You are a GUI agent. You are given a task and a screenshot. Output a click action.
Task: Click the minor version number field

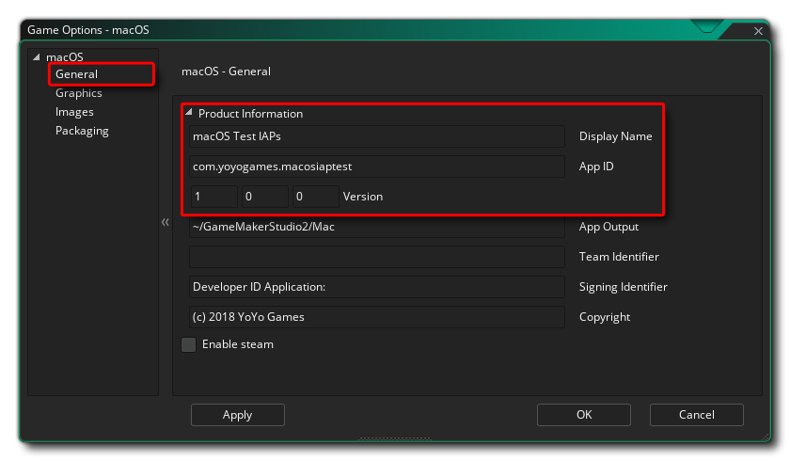pos(265,197)
